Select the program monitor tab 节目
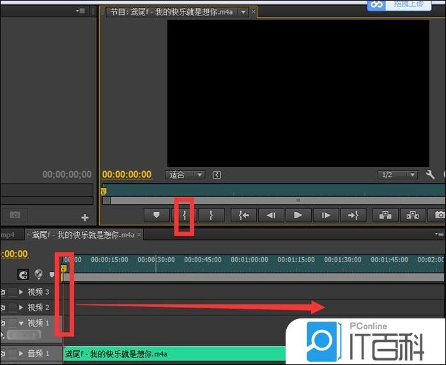The width and height of the screenshot is (446, 365). [173, 12]
